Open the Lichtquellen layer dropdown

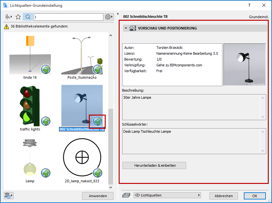pos(167,195)
